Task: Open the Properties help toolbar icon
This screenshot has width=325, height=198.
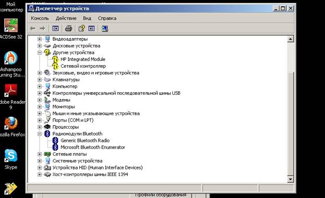Action: [x=82, y=29]
